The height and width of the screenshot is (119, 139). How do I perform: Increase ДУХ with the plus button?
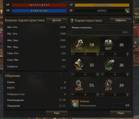pos(128,95)
